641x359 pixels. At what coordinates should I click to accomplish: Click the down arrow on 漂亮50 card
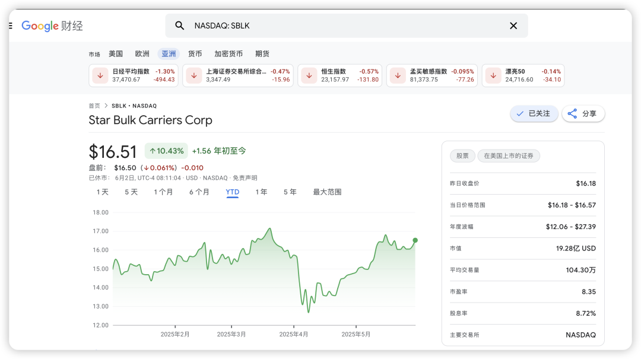click(493, 75)
